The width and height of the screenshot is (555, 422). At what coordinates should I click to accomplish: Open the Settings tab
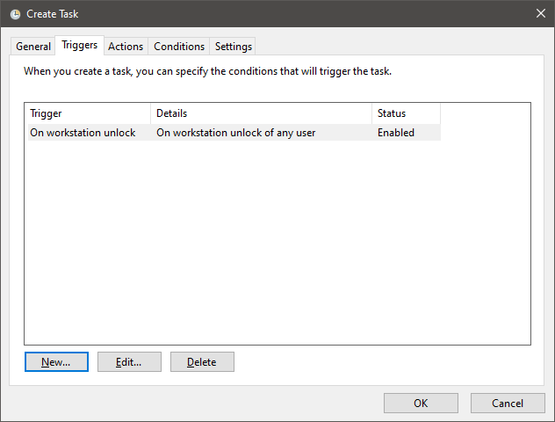tap(234, 47)
